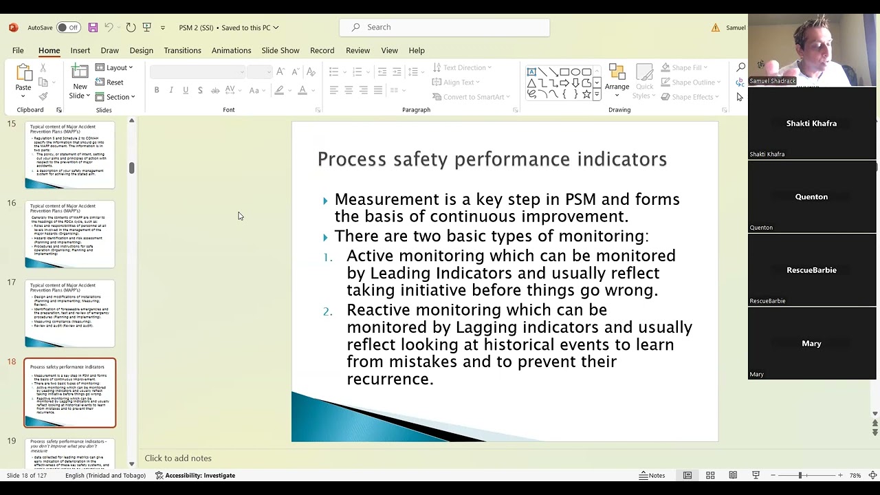Click the Redo/Repeat icon in quick access toolbar

click(x=131, y=27)
